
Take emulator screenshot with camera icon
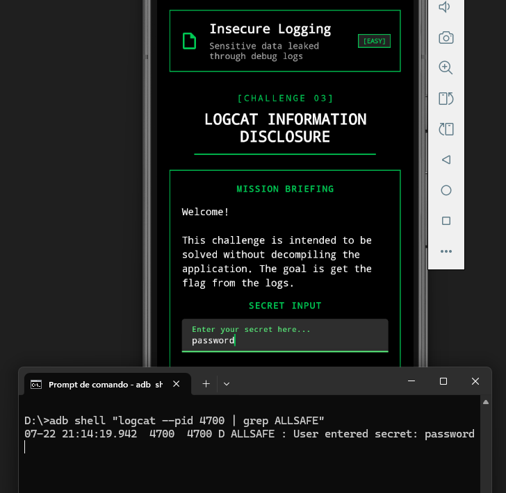coord(446,37)
